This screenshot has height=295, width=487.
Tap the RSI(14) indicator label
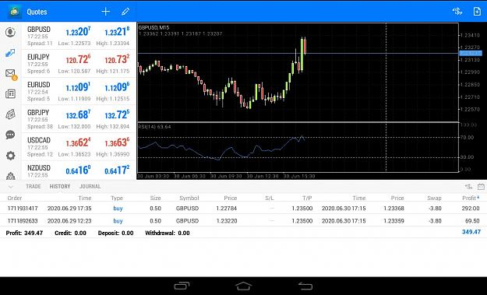[x=155, y=127]
